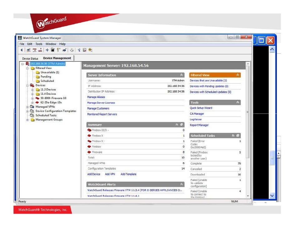Click the yellow report toolbar icon

pyautogui.click(x=91, y=50)
